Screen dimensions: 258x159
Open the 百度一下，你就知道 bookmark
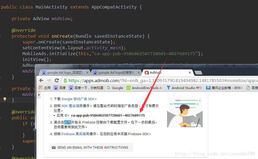[86, 88]
